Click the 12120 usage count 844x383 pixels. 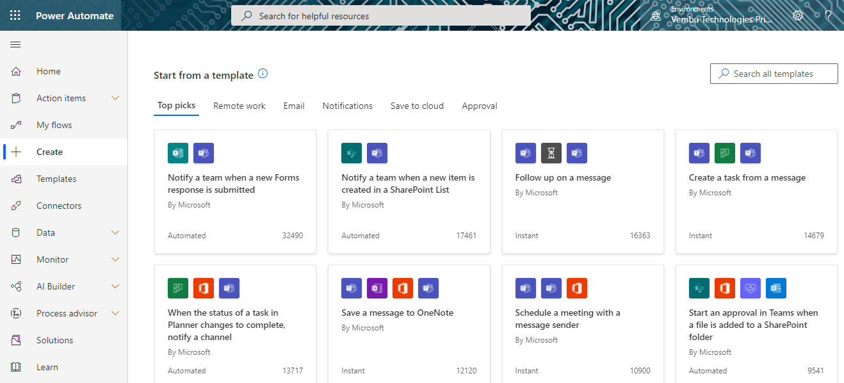point(466,371)
